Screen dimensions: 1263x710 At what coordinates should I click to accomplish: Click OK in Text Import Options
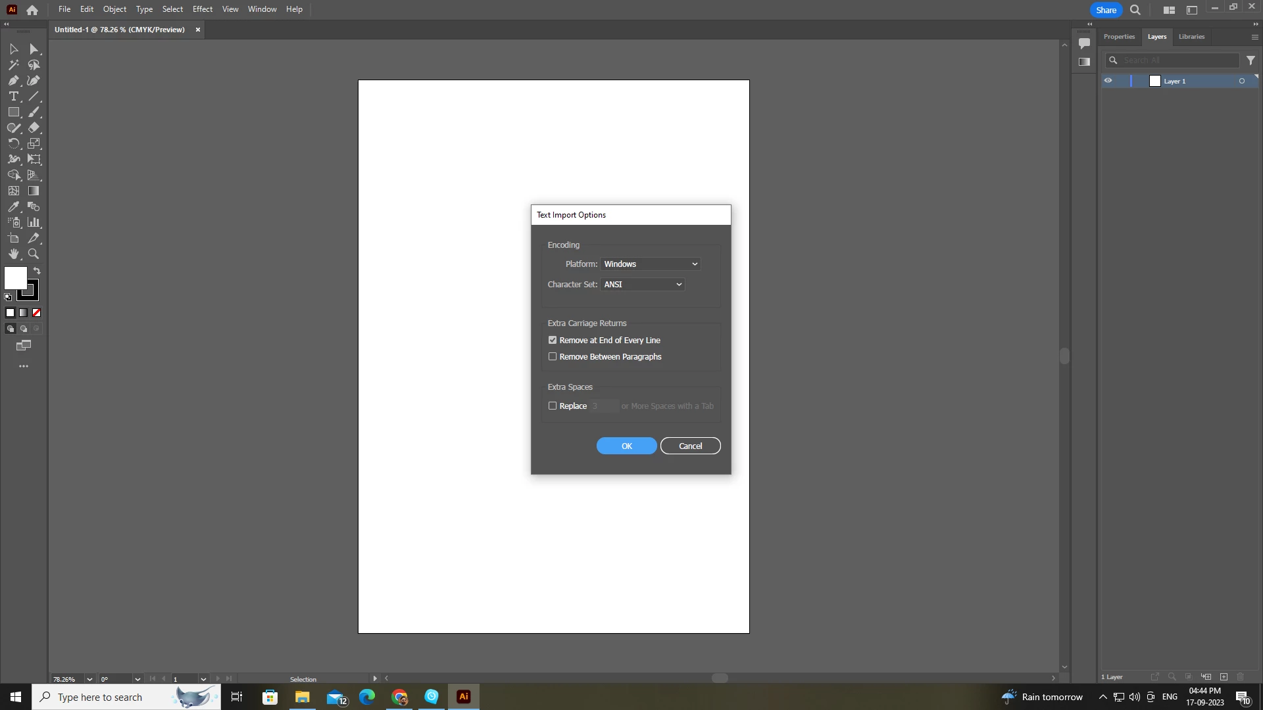626,446
